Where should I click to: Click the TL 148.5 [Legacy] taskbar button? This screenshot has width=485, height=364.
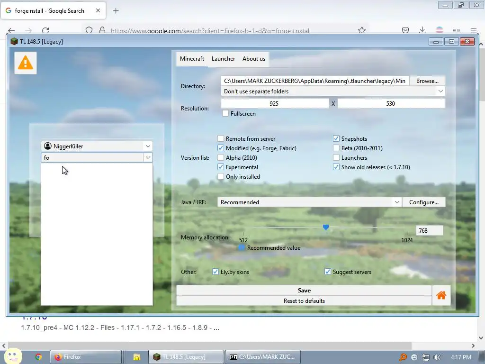pyautogui.click(x=186, y=357)
